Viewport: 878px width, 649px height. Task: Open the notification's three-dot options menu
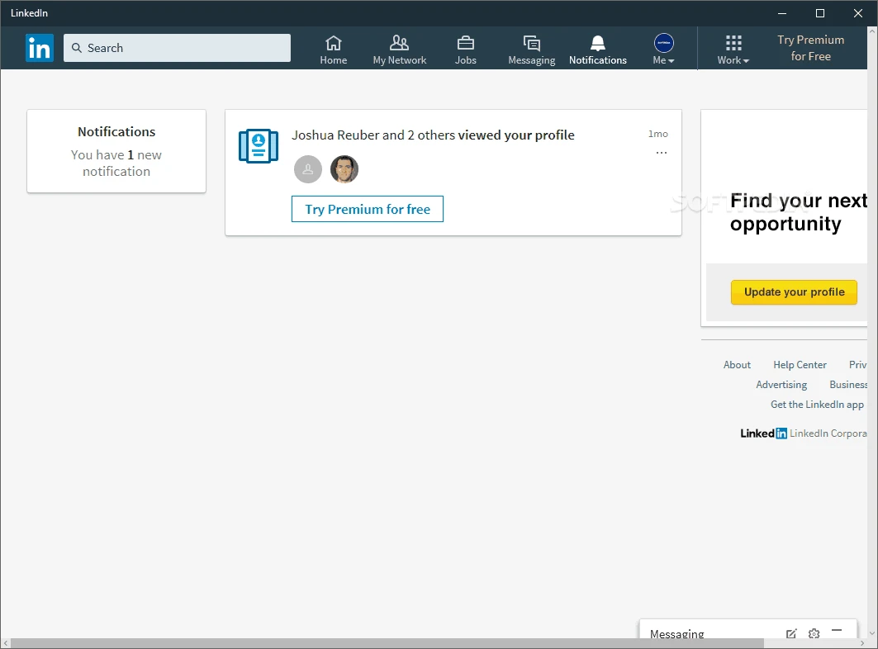662,152
